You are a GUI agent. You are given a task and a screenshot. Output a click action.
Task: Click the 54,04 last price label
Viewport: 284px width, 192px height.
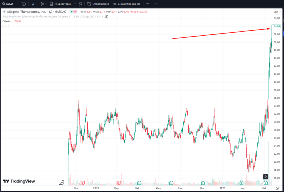pyautogui.click(x=276, y=26)
